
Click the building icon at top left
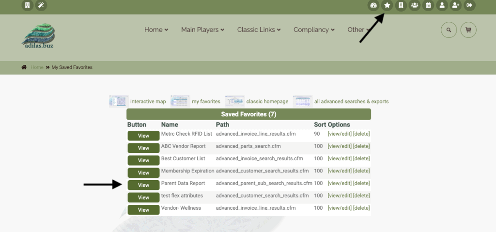tap(27, 5)
